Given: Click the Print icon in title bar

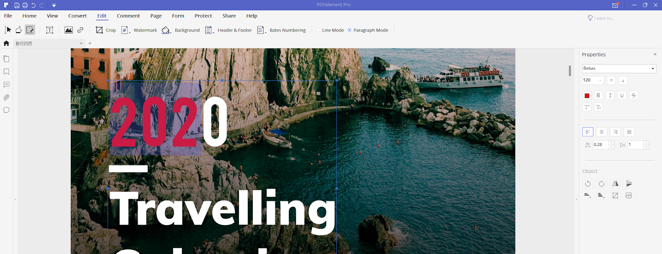Looking at the screenshot, I should [25, 5].
